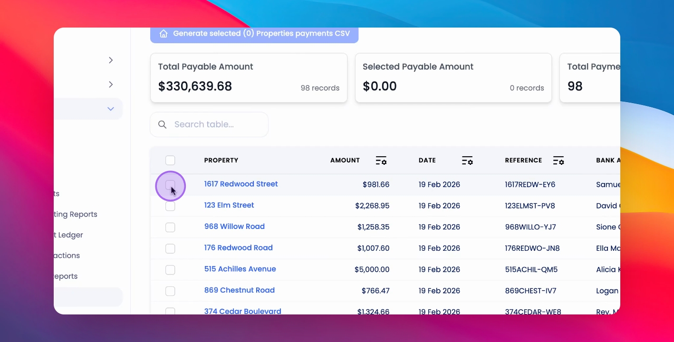This screenshot has width=674, height=342.
Task: Click amount $1,007.60
Action: (x=374, y=248)
